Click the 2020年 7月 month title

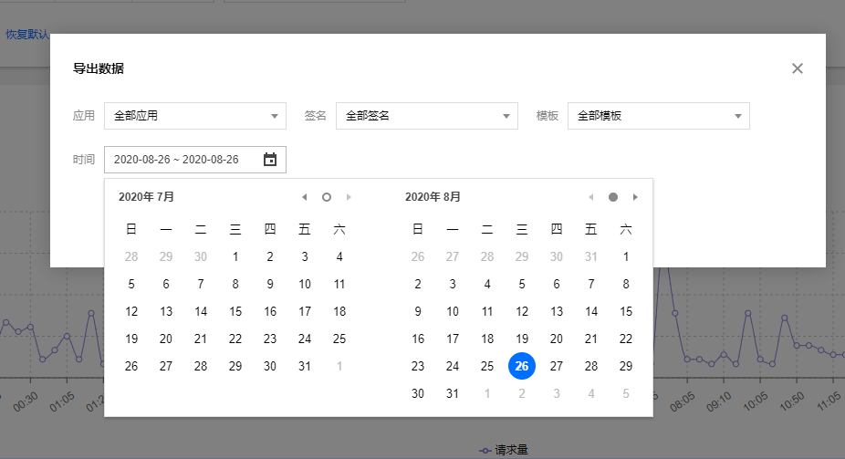point(146,197)
